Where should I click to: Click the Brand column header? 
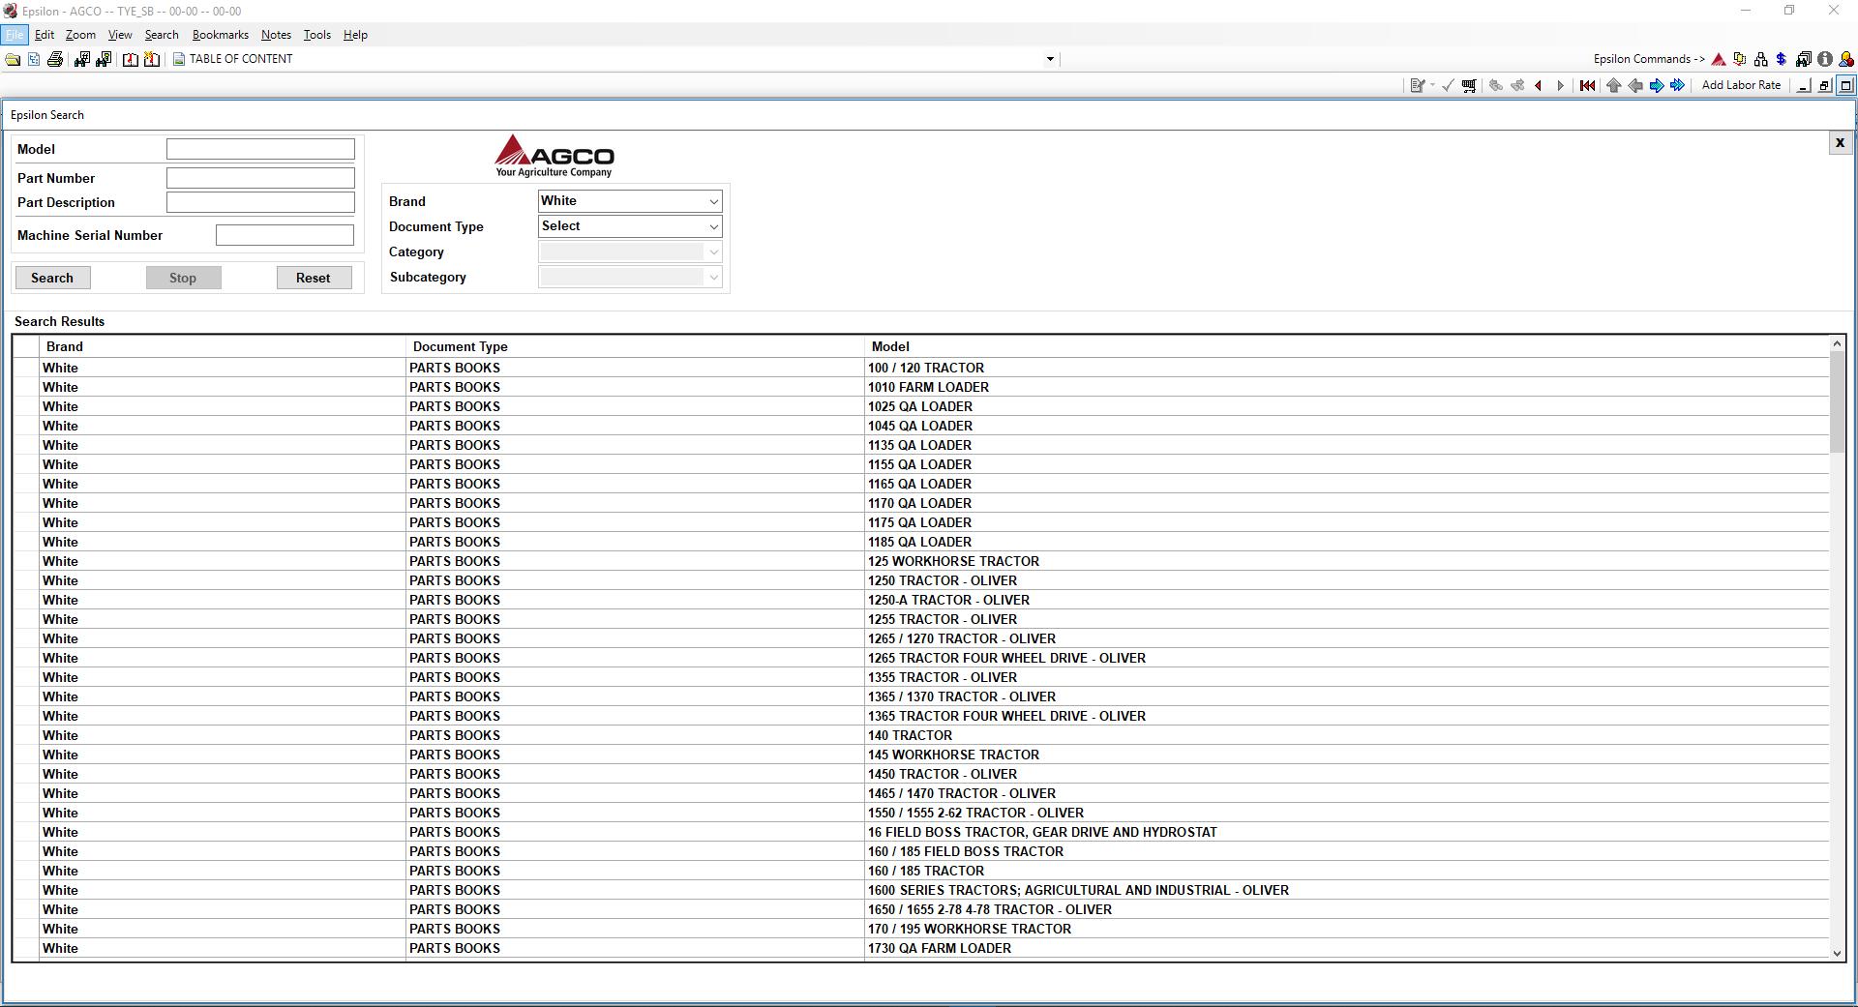pyautogui.click(x=223, y=346)
